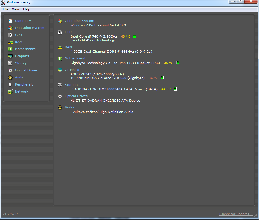Viewport: 259px width, 220px height.
Task: Click the GeForce GTX 650 36 °C reading
Action: (x=154, y=78)
